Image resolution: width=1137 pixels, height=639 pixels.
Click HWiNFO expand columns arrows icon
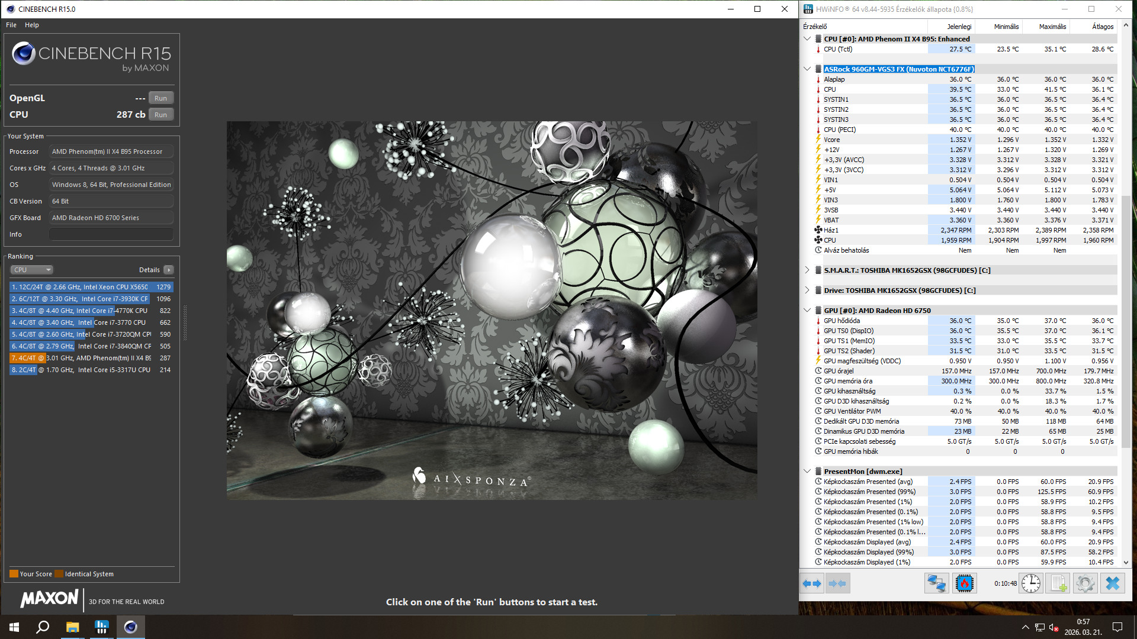click(x=812, y=583)
